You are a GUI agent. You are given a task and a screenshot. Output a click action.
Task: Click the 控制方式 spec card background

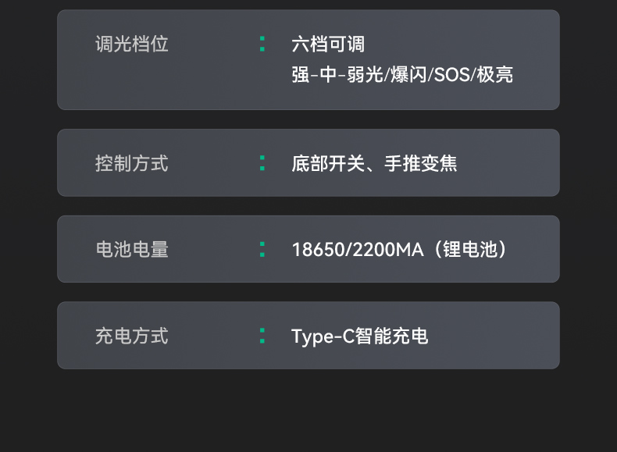pos(308,163)
